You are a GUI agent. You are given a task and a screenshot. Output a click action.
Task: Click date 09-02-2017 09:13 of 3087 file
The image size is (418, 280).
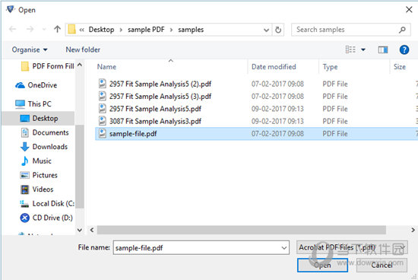click(x=277, y=121)
